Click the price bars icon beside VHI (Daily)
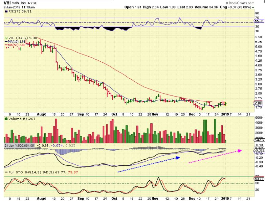265x201 pixels. point(6,38)
